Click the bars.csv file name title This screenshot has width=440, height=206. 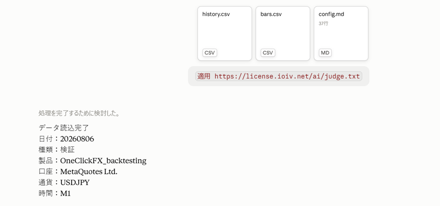tap(271, 14)
